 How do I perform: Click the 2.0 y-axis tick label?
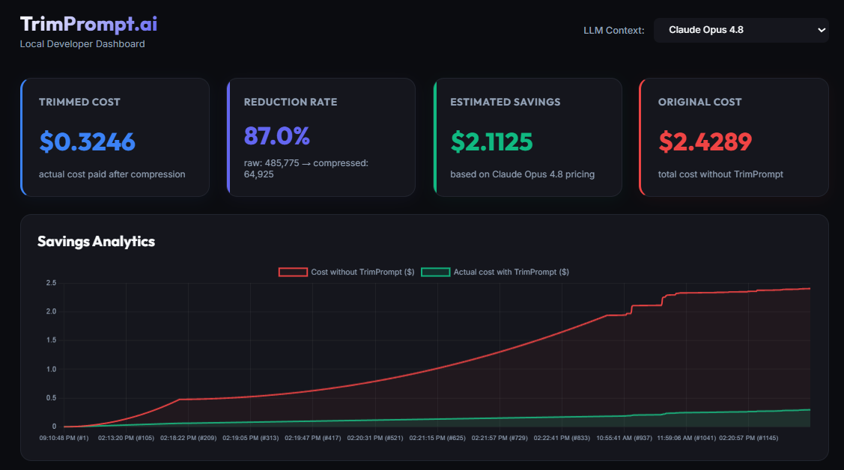coord(51,311)
